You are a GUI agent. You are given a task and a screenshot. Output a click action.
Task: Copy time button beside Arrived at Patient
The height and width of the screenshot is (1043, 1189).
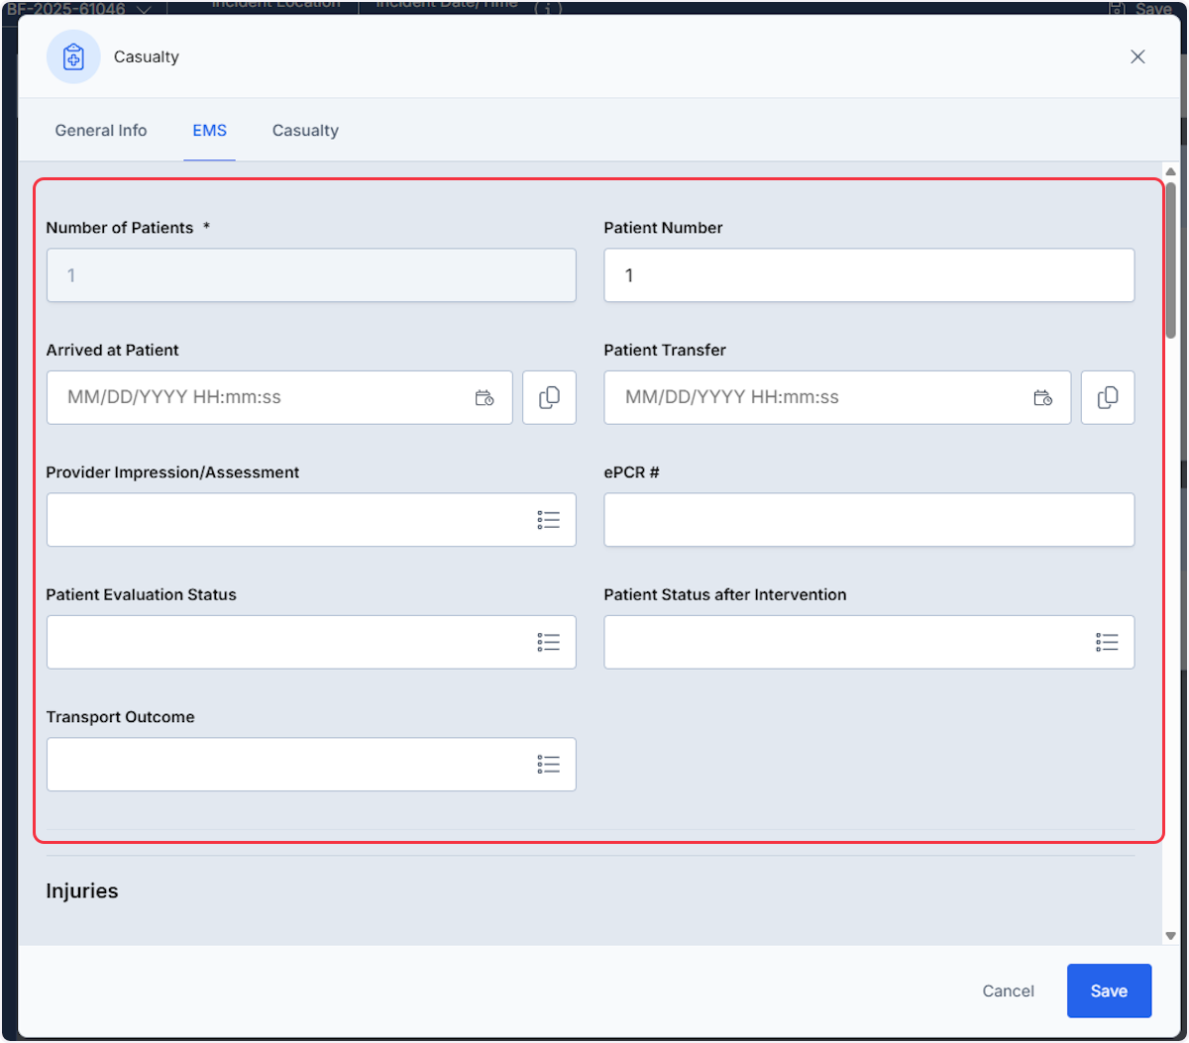coord(549,397)
